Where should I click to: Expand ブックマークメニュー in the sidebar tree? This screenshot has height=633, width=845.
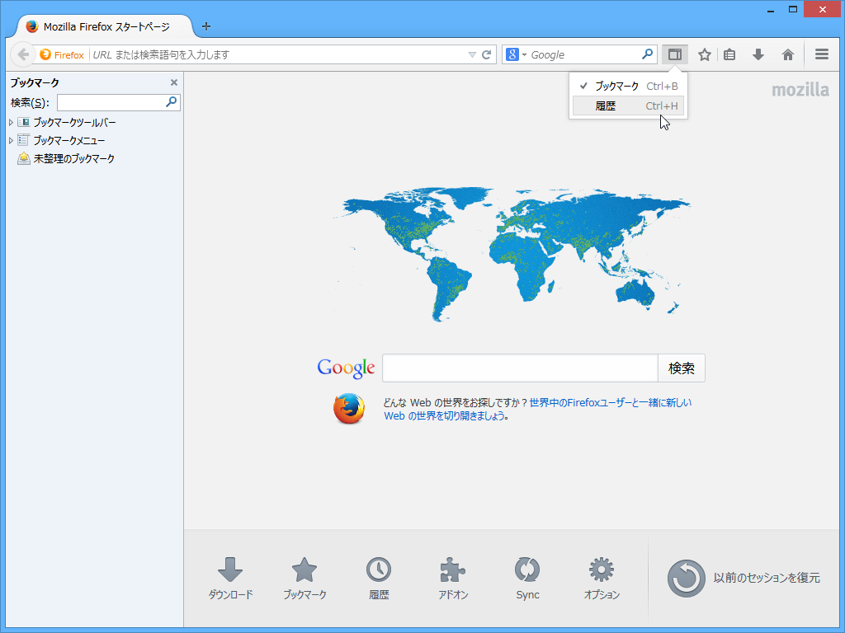10,139
